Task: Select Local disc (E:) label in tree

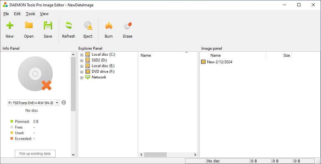Action: coord(103,66)
